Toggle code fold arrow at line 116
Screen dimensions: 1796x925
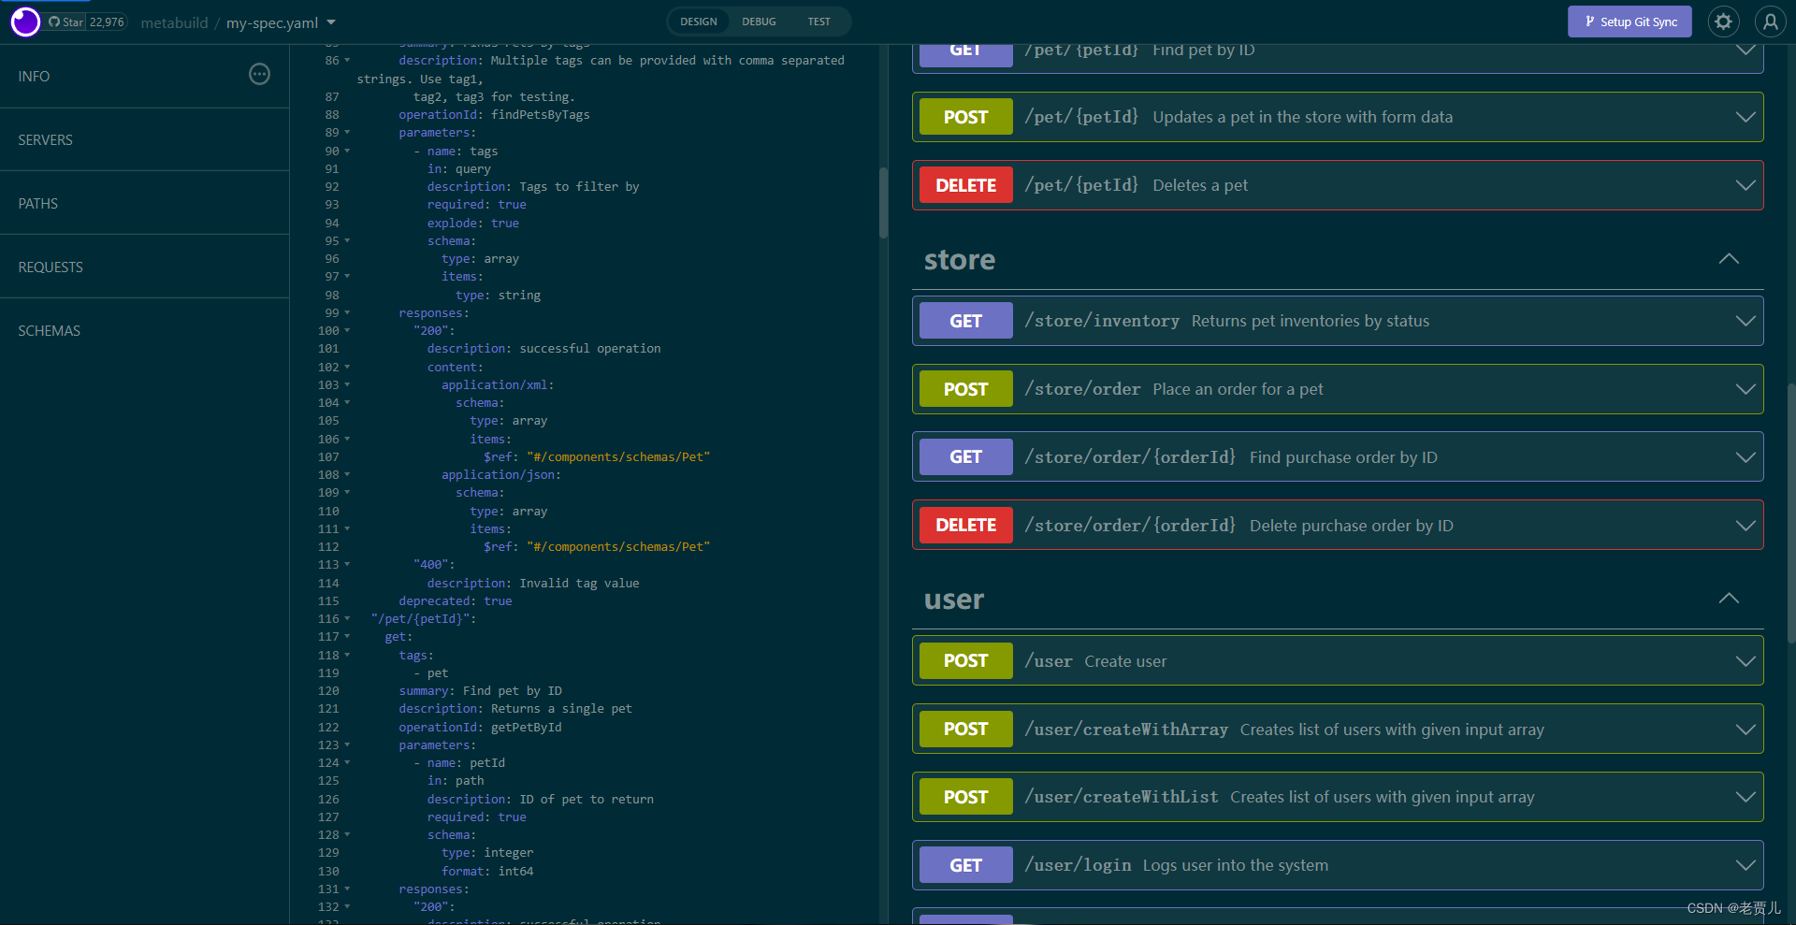coord(347,618)
